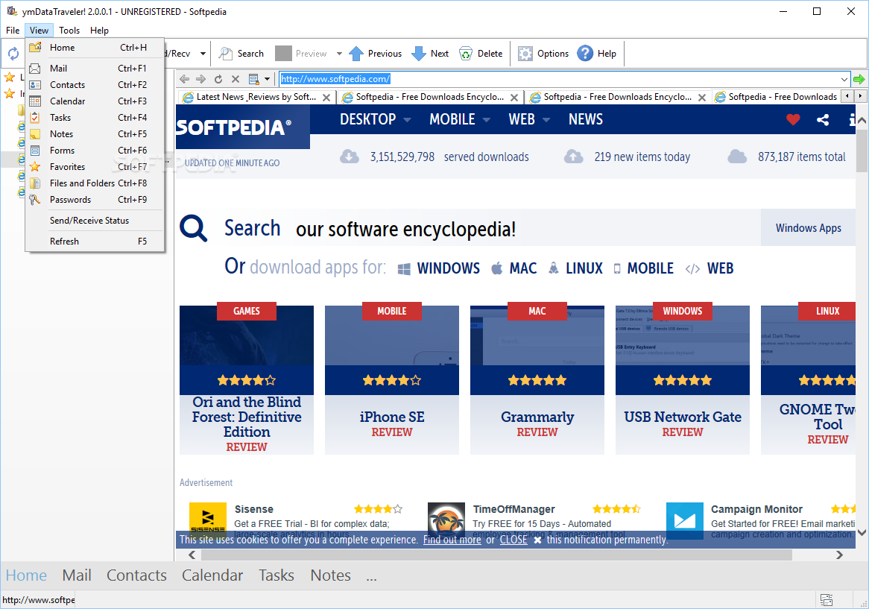Click the Previous up-arrow button
The image size is (869, 609).
pos(375,54)
